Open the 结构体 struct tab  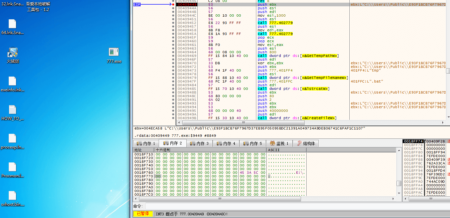pos(306,143)
